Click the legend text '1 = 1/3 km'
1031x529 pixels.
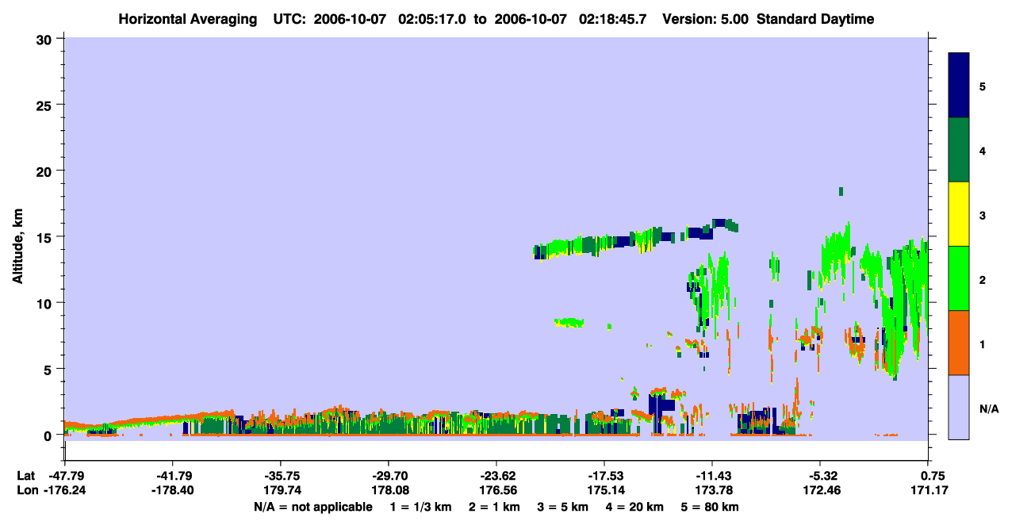pyautogui.click(x=420, y=507)
